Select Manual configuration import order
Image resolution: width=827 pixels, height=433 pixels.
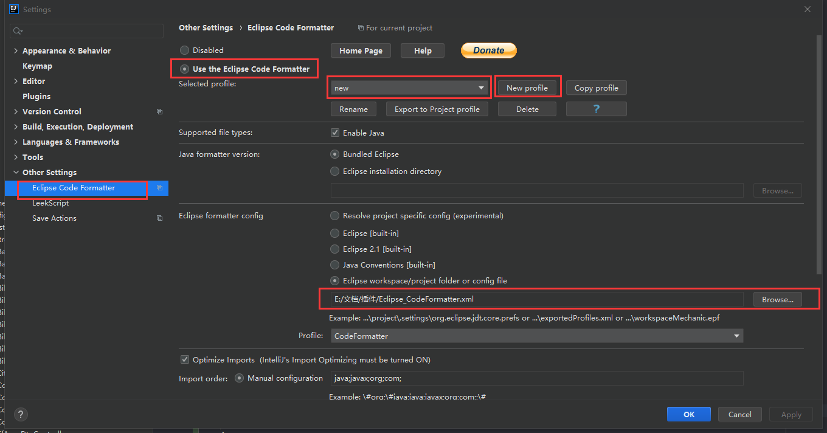(x=240, y=378)
